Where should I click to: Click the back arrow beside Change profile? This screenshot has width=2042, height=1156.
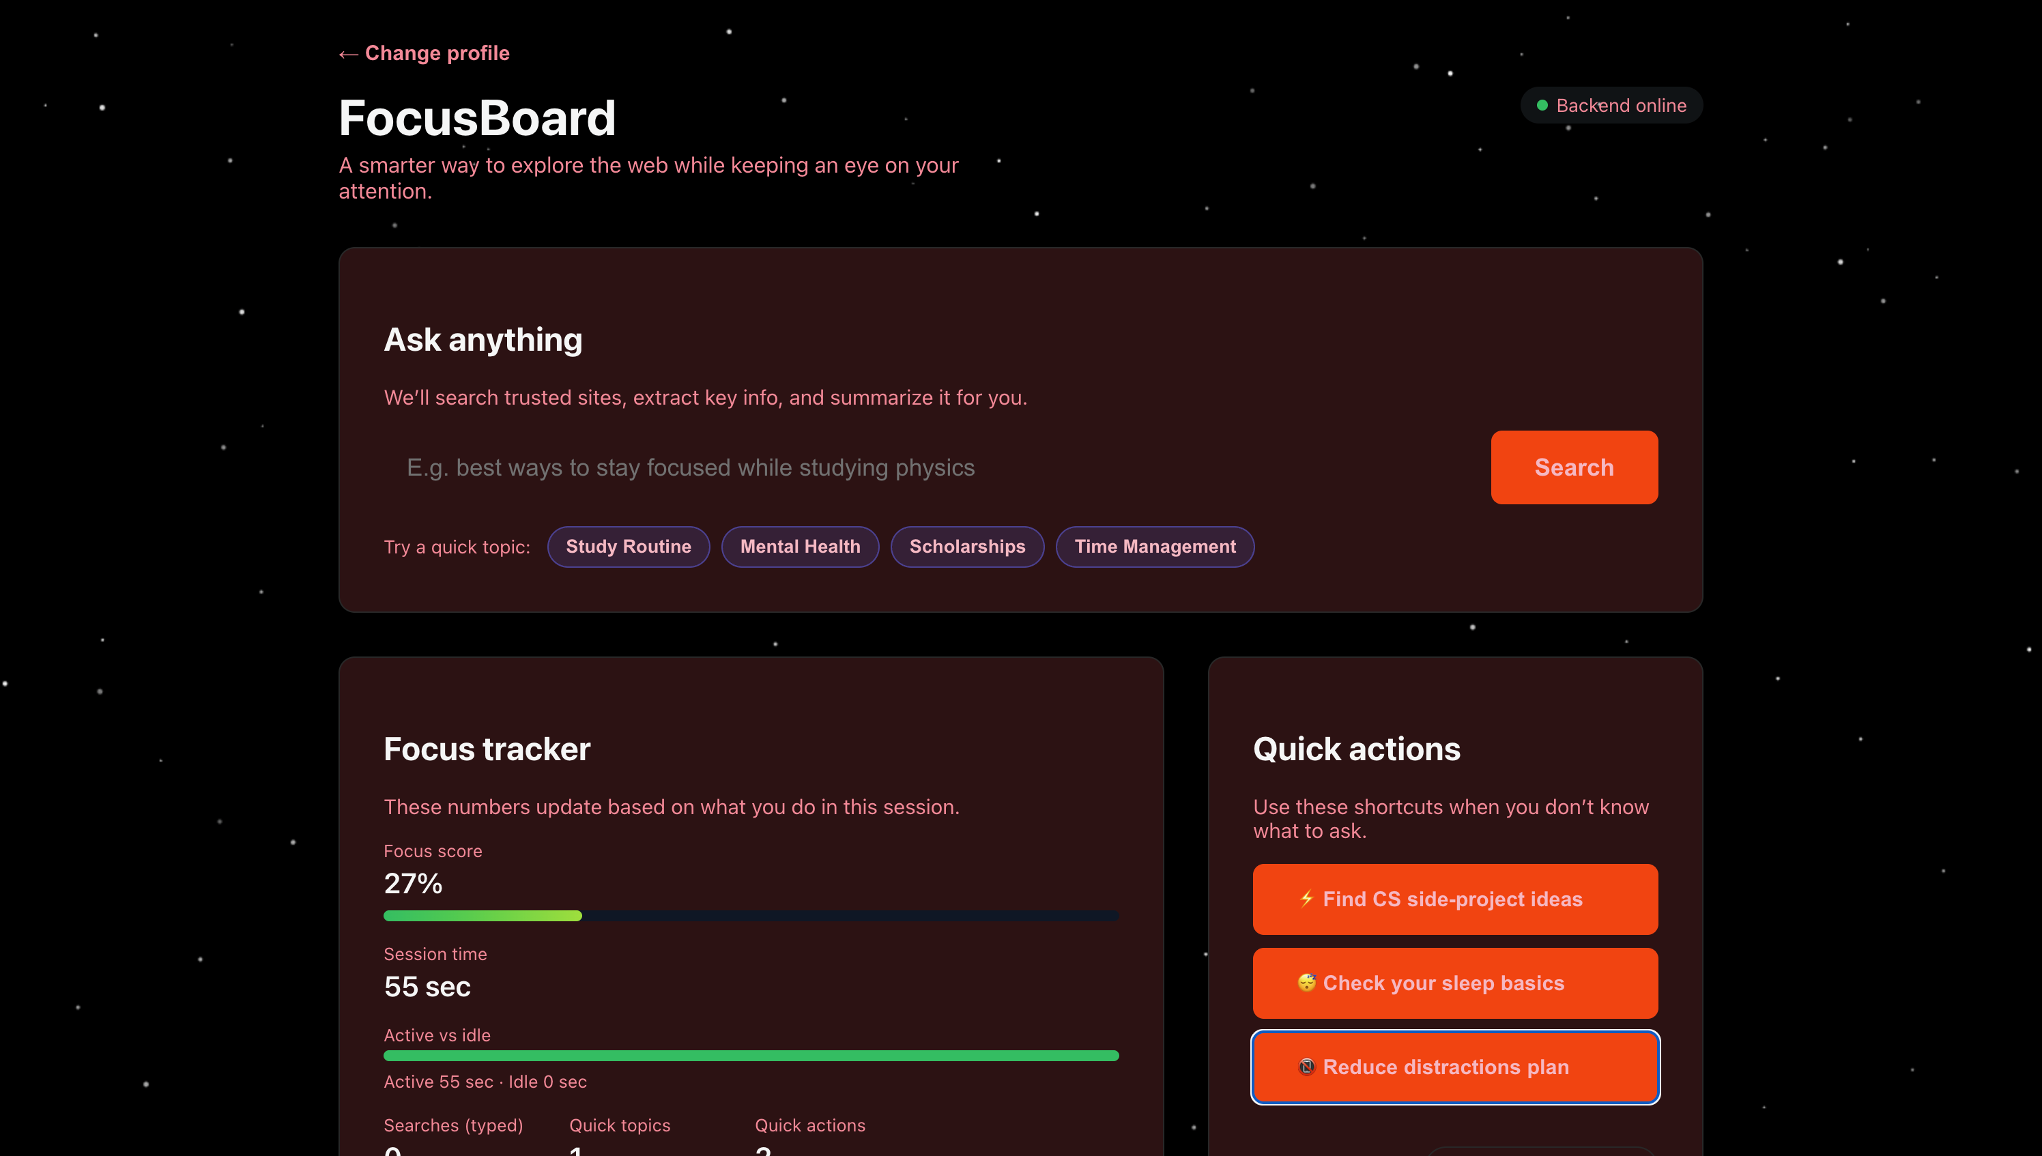coord(348,54)
